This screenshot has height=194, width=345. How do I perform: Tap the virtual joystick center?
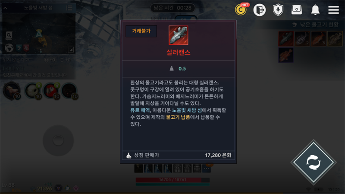pos(58,140)
